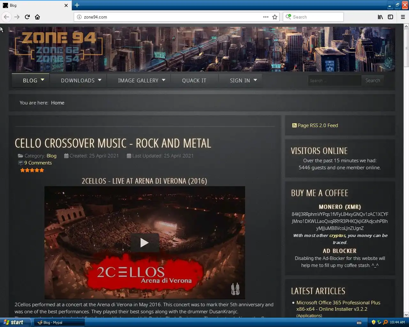The width and height of the screenshot is (409, 327).
Task: Open the IMAGE GALLERY menu
Action: [x=138, y=80]
